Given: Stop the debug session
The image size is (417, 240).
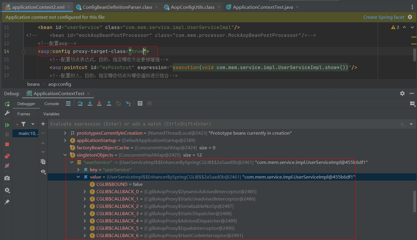Looking at the screenshot, I should 7,144.
